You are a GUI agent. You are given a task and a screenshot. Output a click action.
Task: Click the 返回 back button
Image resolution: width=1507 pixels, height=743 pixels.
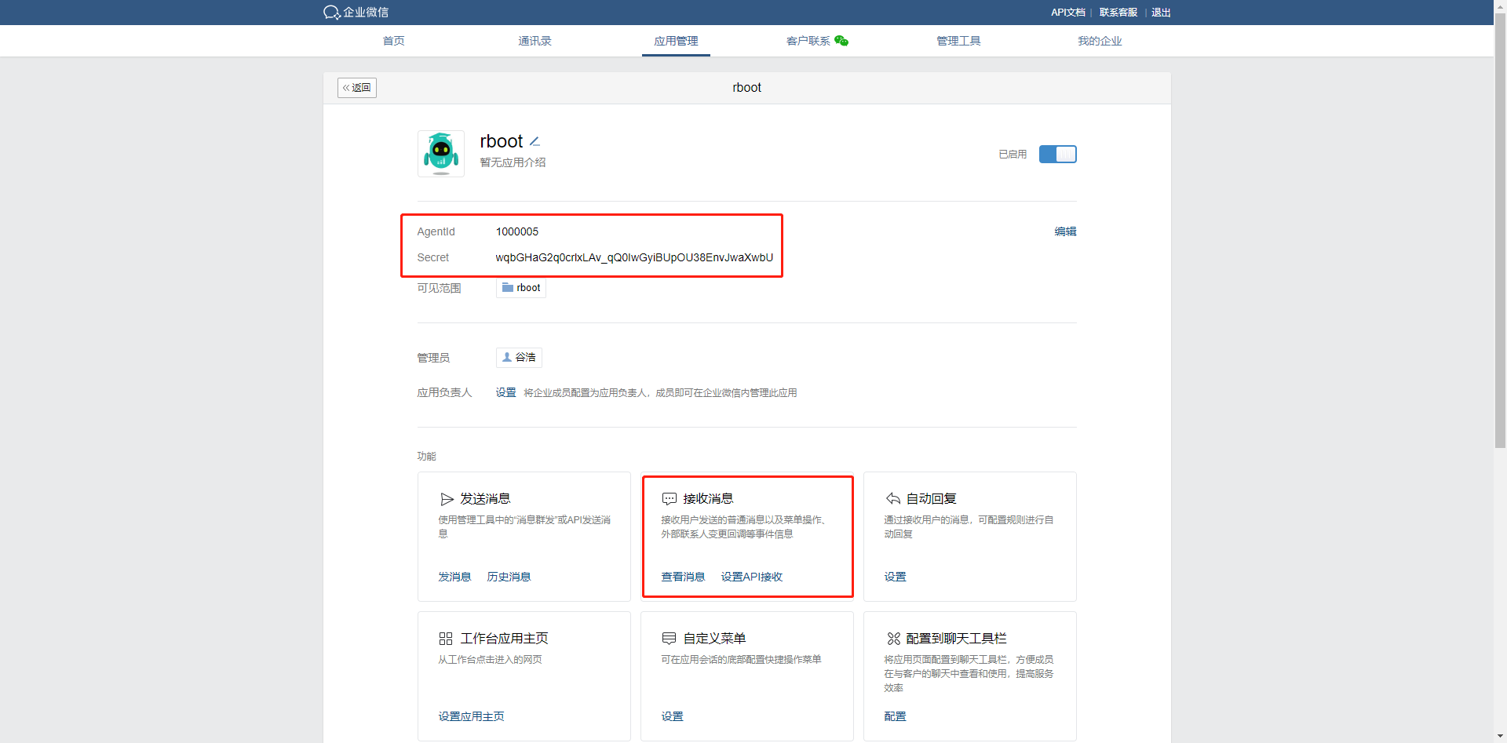point(357,88)
